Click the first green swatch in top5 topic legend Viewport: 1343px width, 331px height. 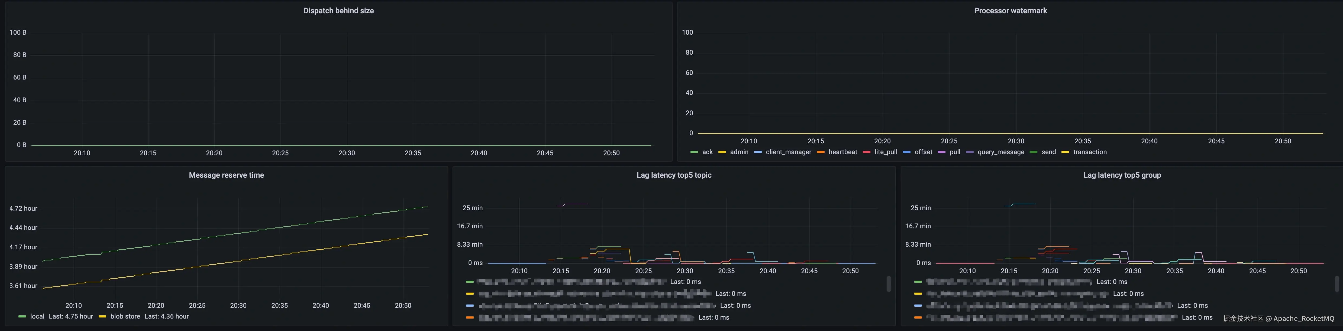[x=470, y=282]
